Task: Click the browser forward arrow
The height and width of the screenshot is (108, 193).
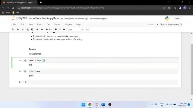Action: point(8,8)
